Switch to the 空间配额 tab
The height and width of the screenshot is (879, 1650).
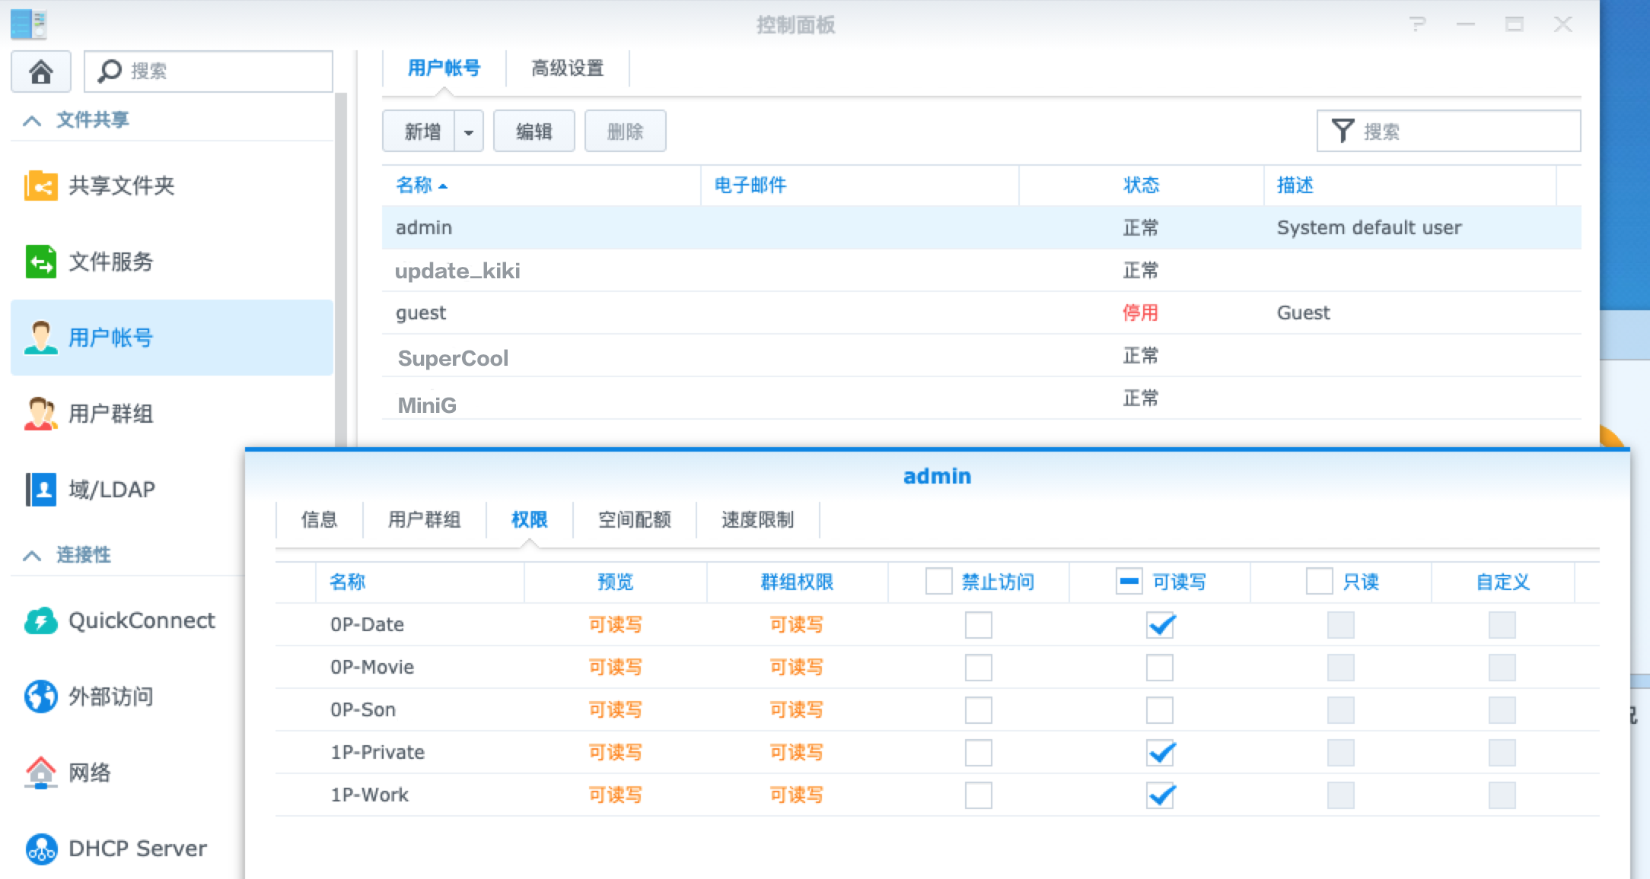633,519
